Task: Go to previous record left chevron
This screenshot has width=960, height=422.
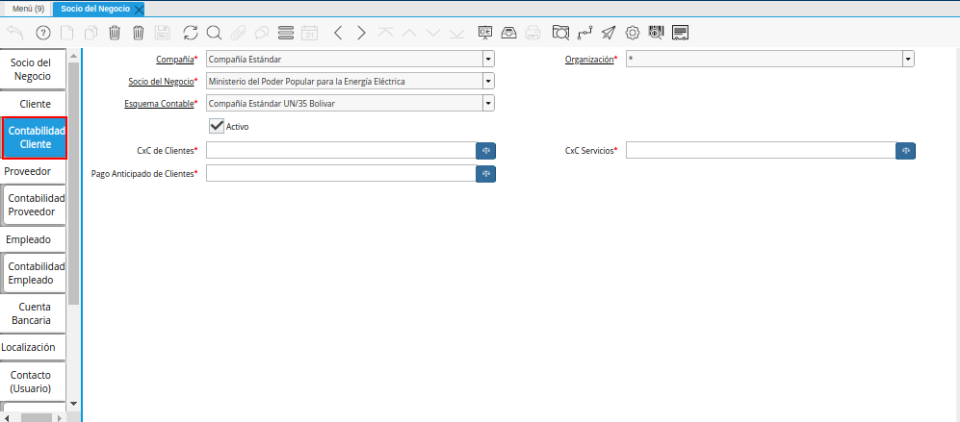Action: click(338, 33)
